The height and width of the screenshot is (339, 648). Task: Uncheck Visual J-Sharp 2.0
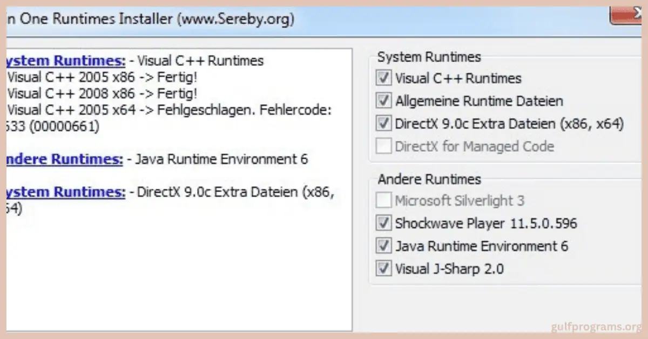tap(383, 268)
